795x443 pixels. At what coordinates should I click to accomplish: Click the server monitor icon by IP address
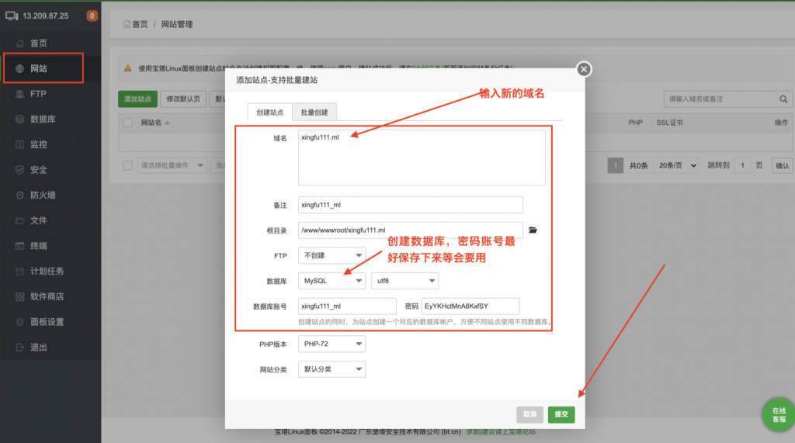click(x=12, y=16)
